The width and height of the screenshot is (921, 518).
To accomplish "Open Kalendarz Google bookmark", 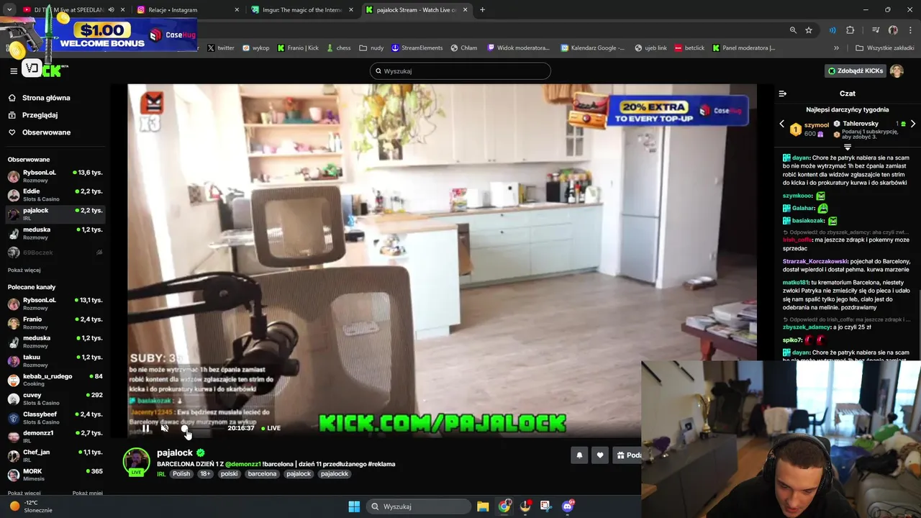I will point(593,48).
